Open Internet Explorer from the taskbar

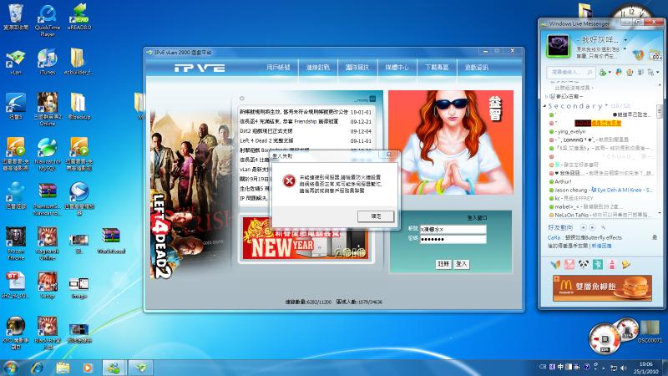pyautogui.click(x=37, y=368)
